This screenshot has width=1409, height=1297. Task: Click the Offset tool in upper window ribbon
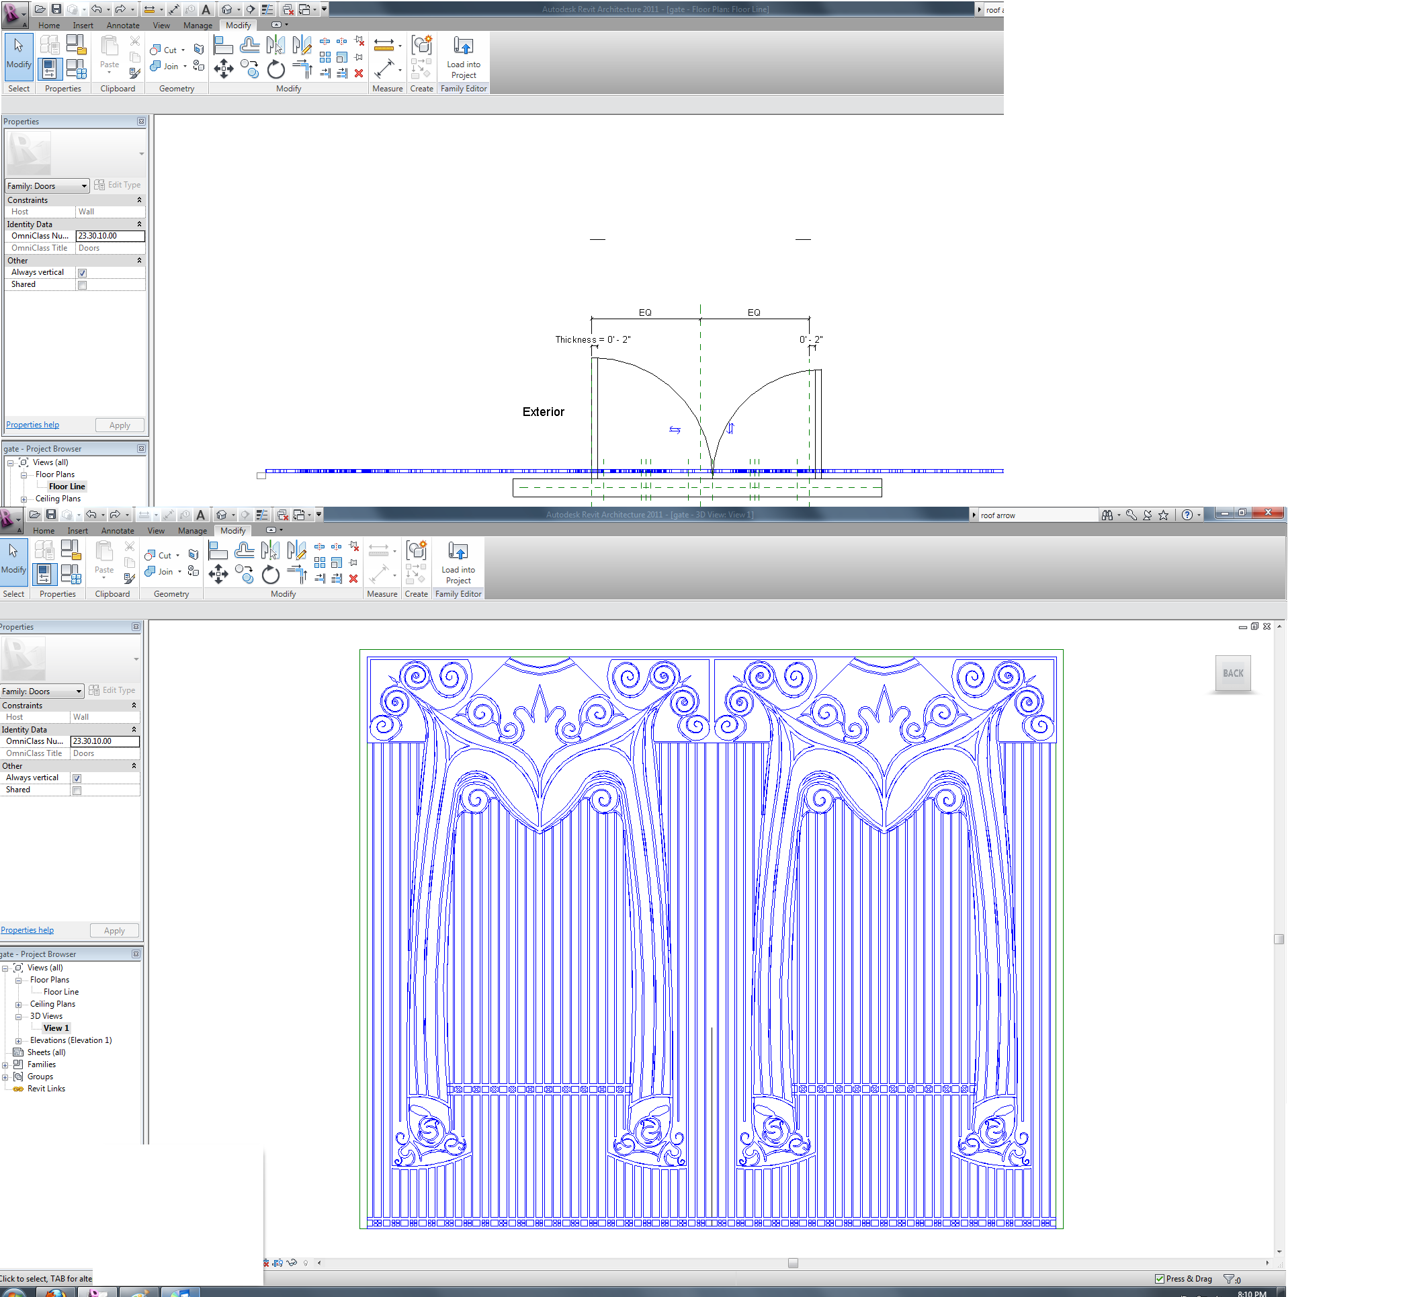point(249,46)
